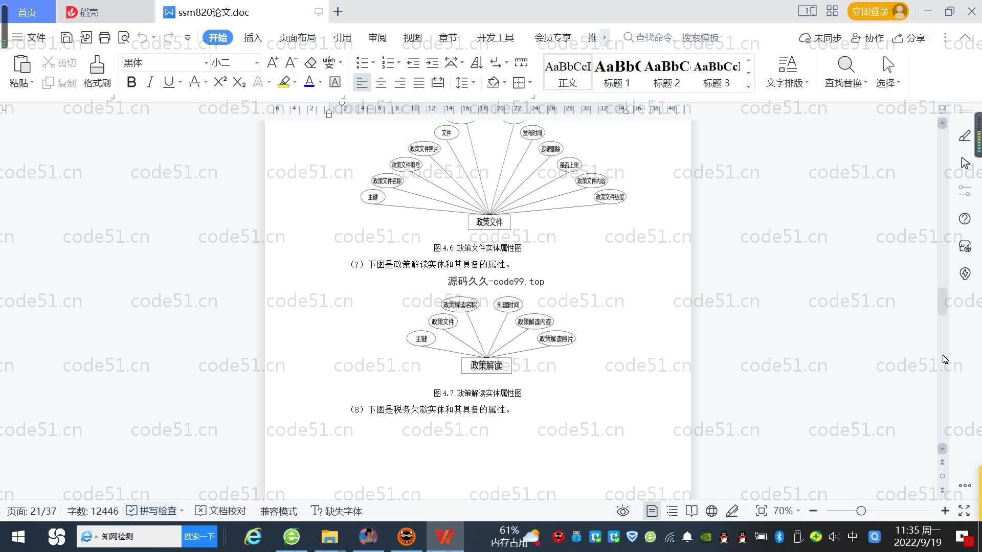This screenshot has width=982, height=552.
Task: Click the login button
Action: pos(870,11)
